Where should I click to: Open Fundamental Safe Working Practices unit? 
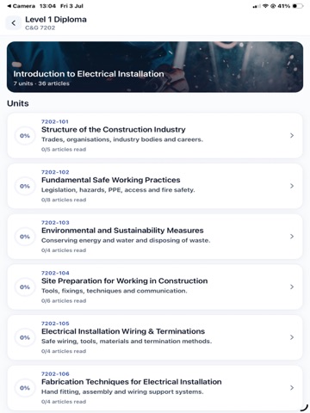tap(155, 186)
